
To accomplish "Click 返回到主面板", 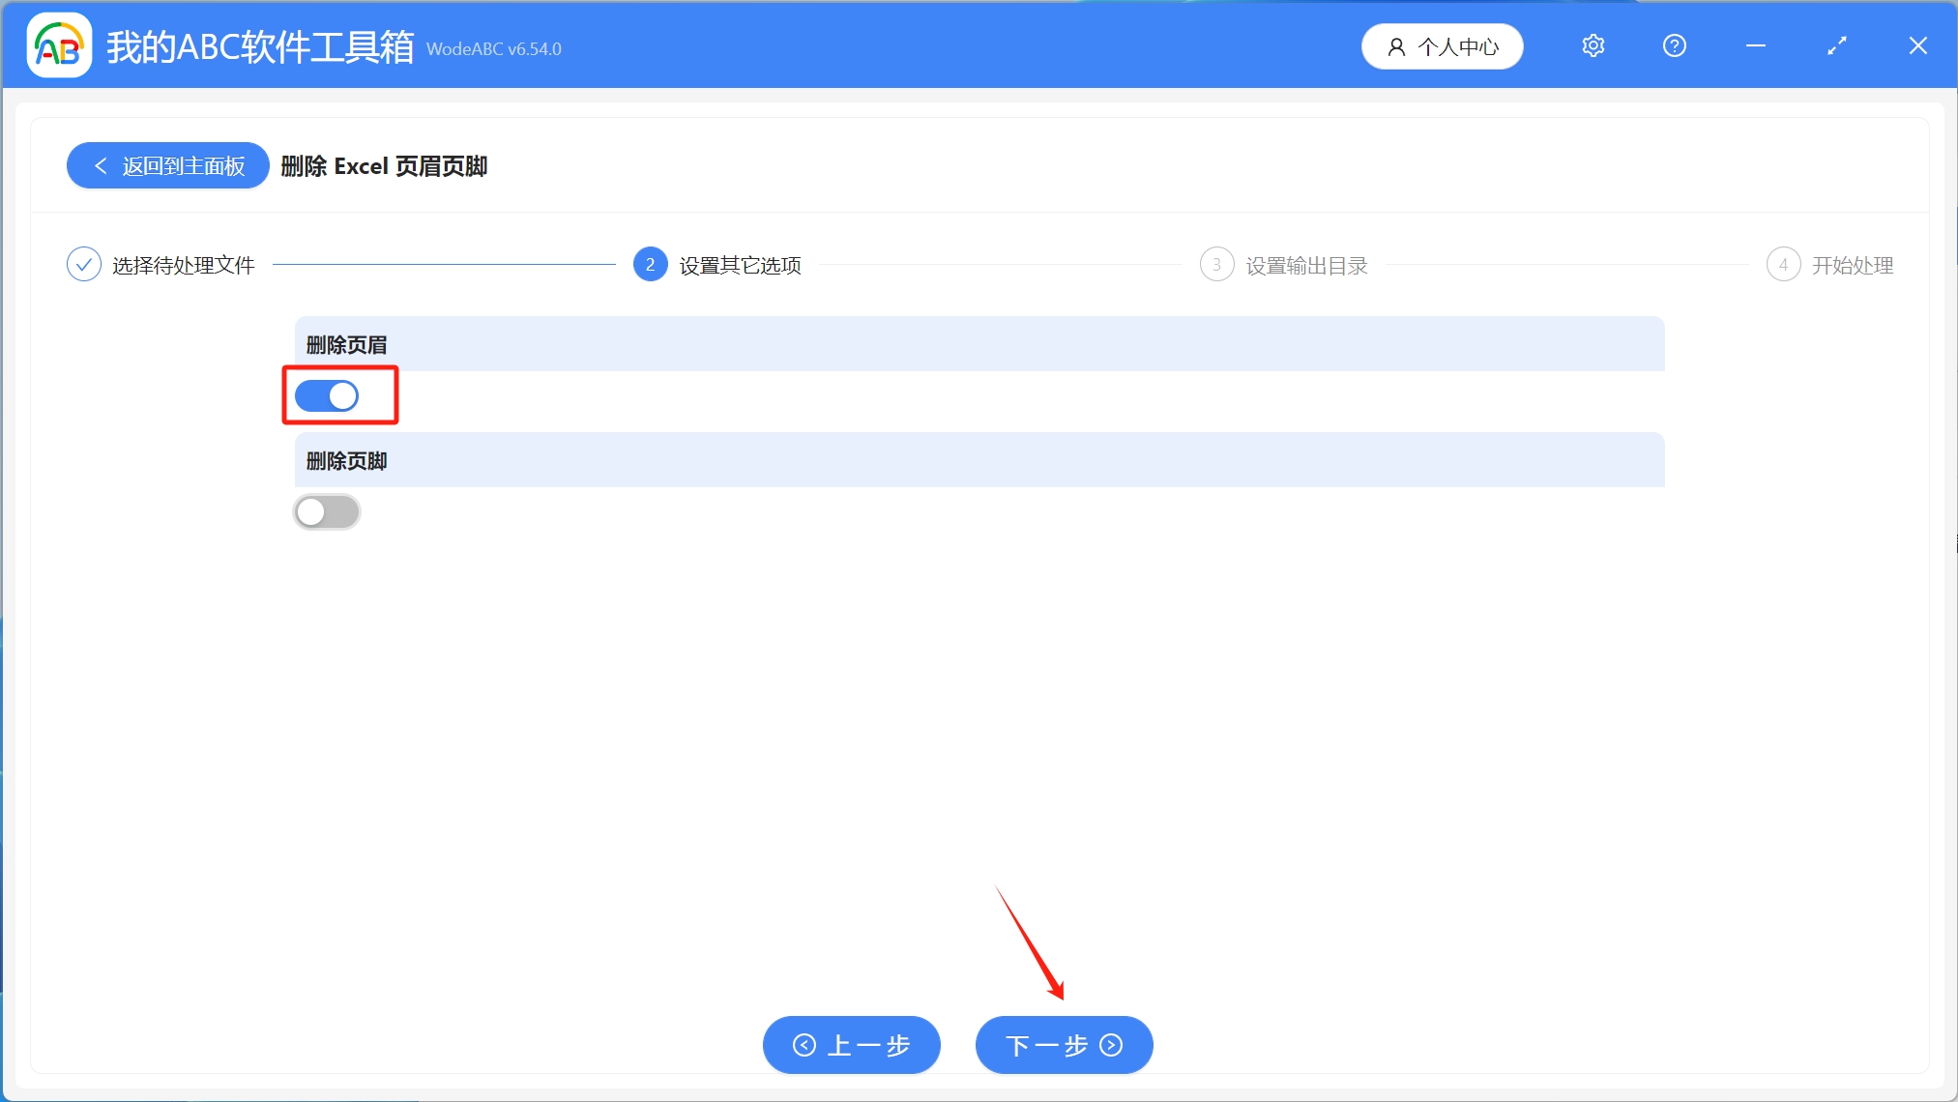I will (x=166, y=165).
